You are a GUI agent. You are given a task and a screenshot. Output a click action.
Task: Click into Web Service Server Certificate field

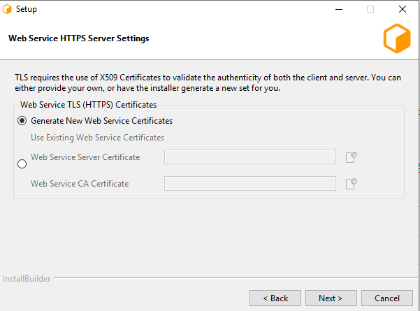249,157
